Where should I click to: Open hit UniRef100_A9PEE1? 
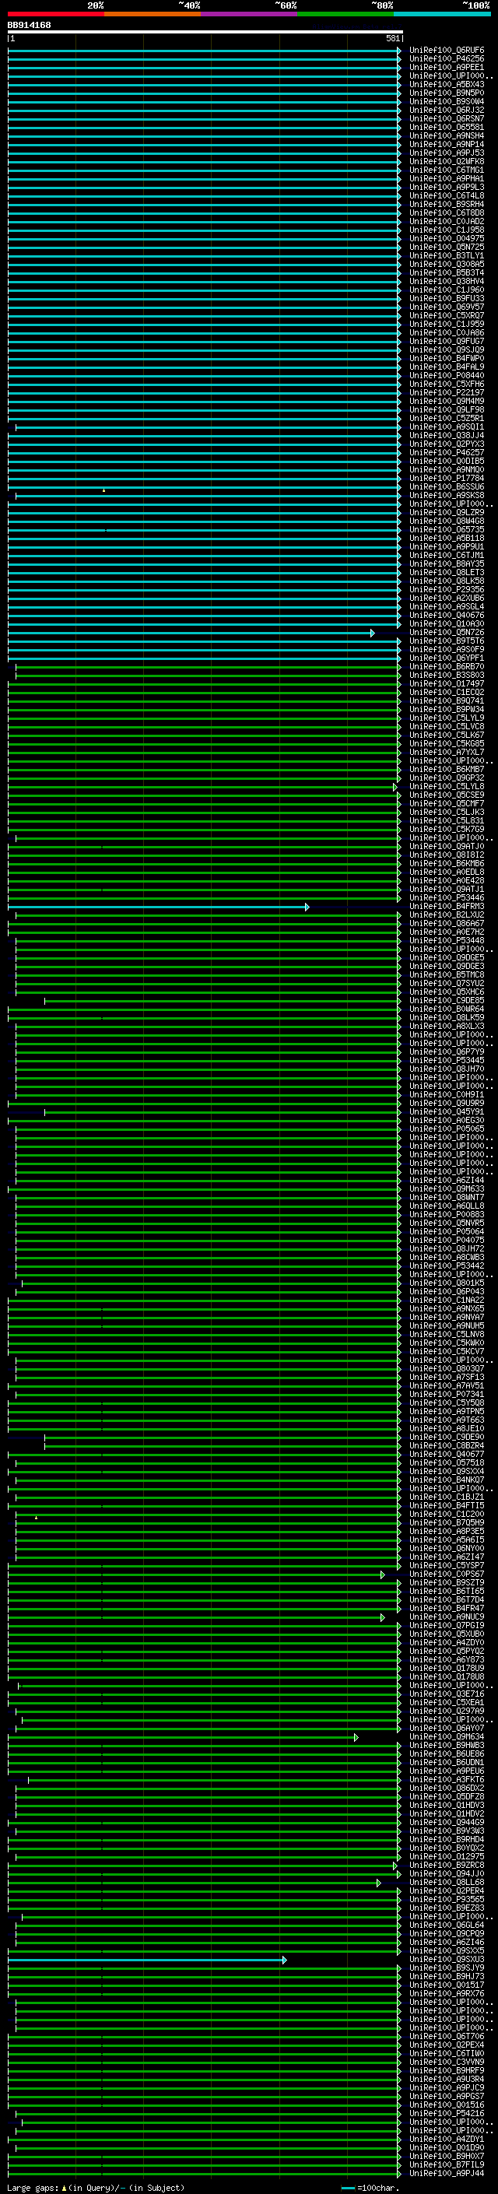[447, 67]
